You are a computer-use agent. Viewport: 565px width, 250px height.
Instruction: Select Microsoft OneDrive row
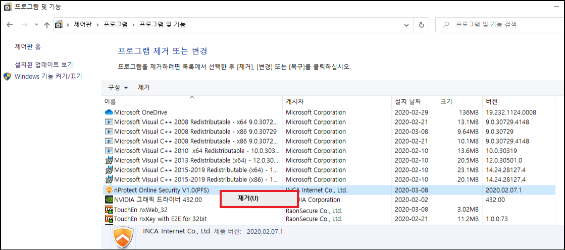coord(329,112)
